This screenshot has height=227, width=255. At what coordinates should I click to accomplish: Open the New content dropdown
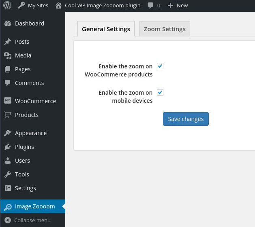coord(178,5)
